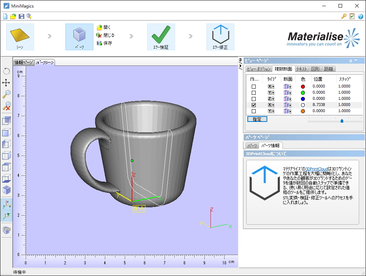
Task: Open 図形 tab
Action: click(x=316, y=69)
